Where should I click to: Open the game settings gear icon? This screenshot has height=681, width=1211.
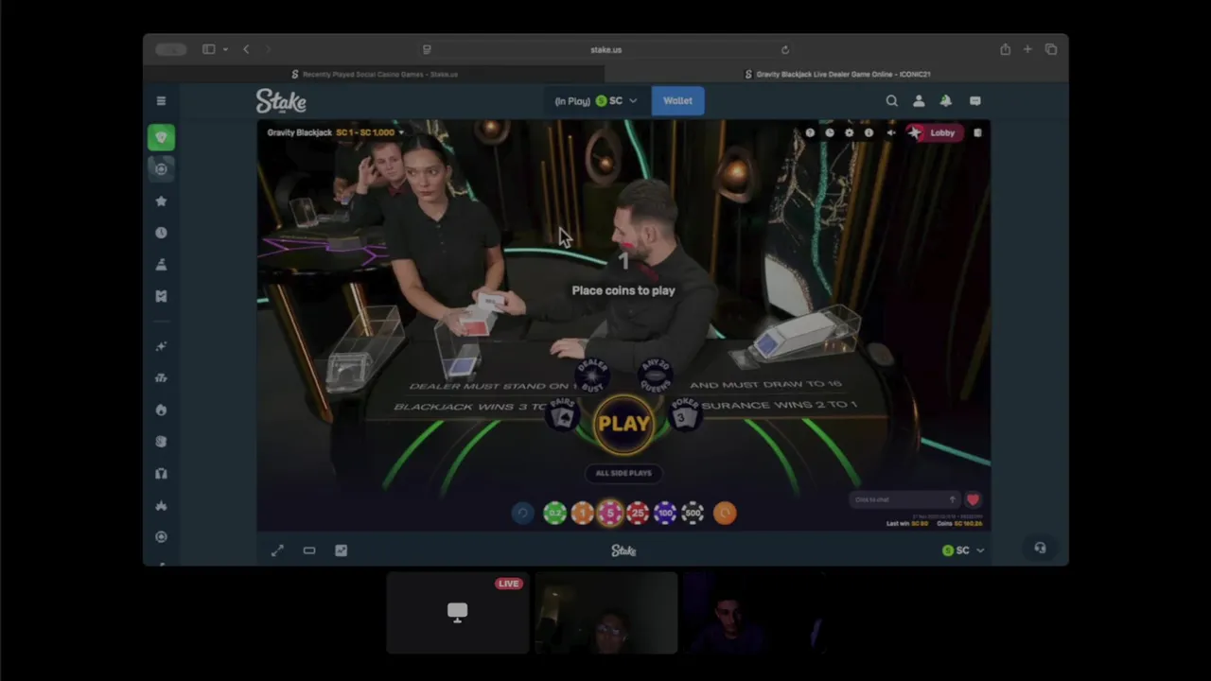849,133
